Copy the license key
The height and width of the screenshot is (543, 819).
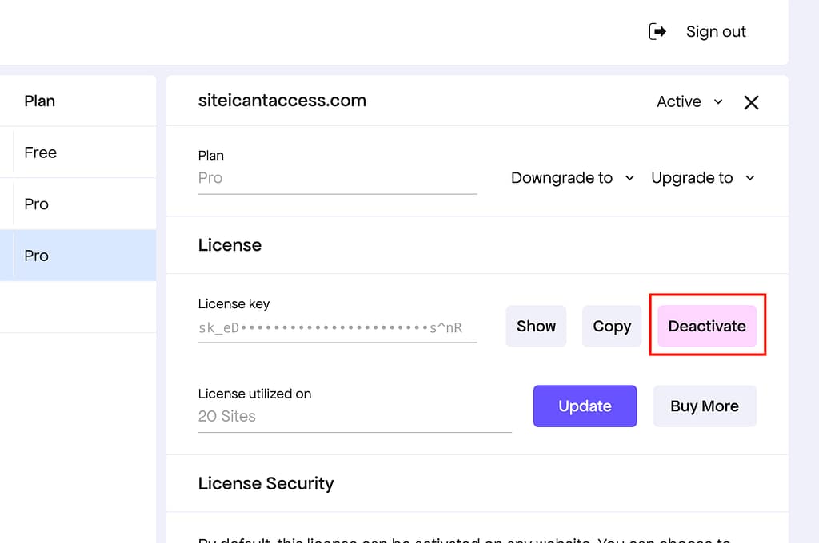click(x=612, y=326)
